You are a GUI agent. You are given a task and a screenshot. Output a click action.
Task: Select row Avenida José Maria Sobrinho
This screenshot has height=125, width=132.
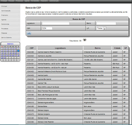[77, 60]
